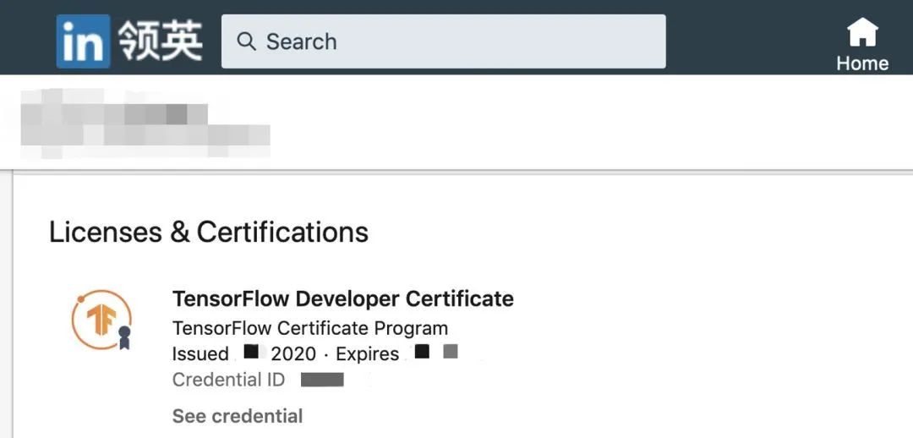The height and width of the screenshot is (438, 913).
Task: Click the blurred profile name area
Action: 145,123
